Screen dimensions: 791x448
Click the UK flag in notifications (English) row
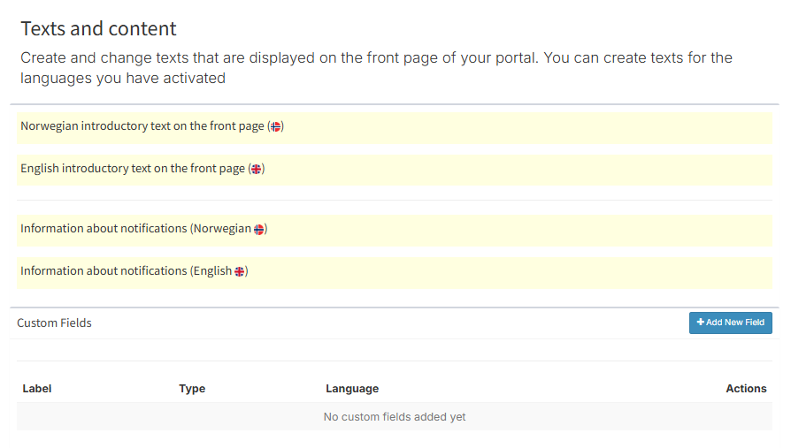point(240,271)
